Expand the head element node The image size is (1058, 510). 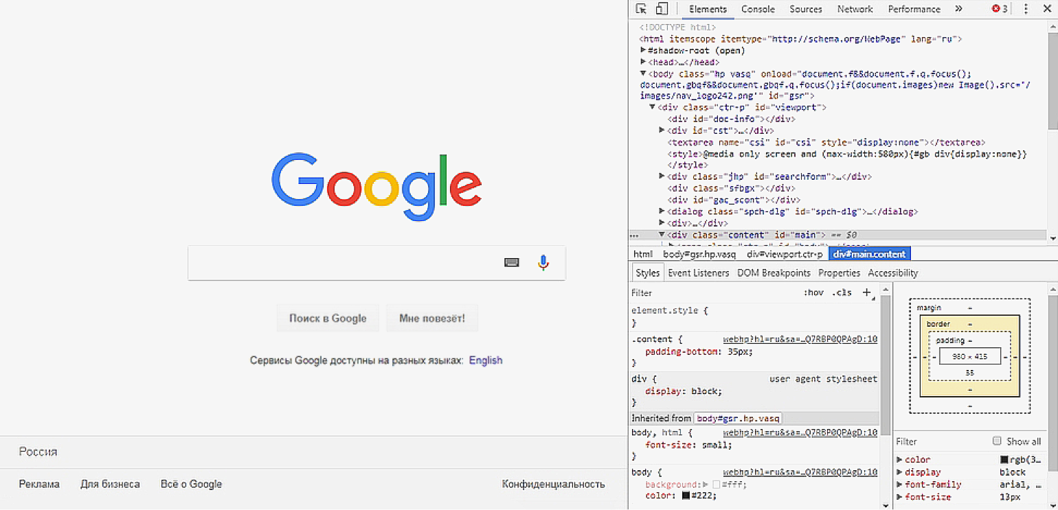[643, 62]
